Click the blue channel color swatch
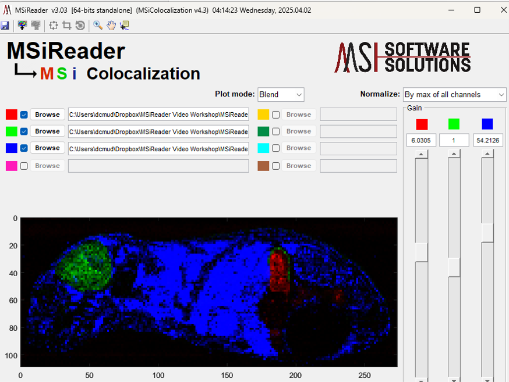This screenshot has width=509, height=382. [x=12, y=148]
